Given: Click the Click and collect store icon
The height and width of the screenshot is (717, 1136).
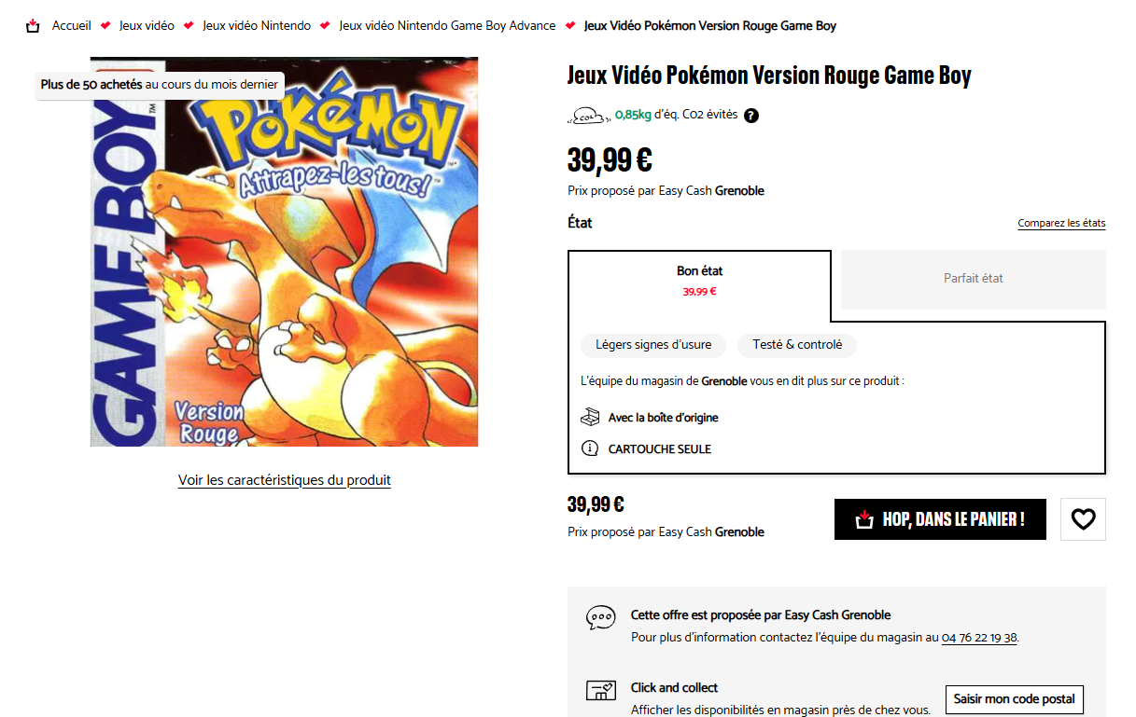Looking at the screenshot, I should [600, 690].
